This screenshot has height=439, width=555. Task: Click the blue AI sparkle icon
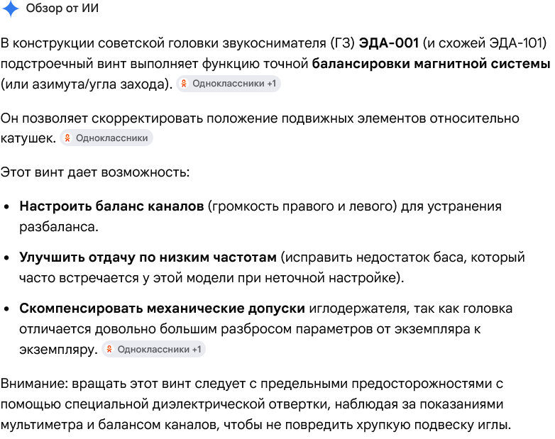10,9
